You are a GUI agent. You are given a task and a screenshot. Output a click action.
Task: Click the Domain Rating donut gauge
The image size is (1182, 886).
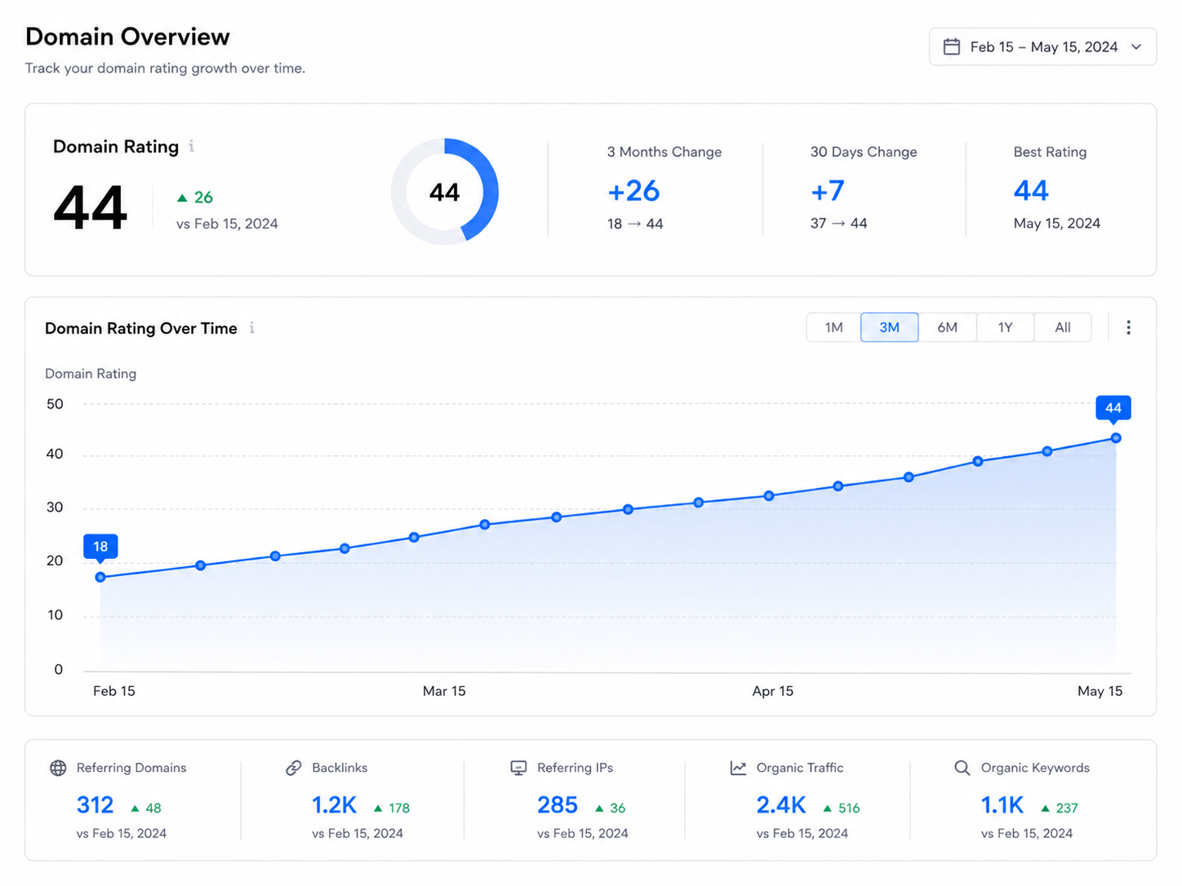point(445,192)
